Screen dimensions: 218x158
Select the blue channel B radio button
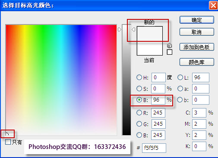tap(139, 135)
